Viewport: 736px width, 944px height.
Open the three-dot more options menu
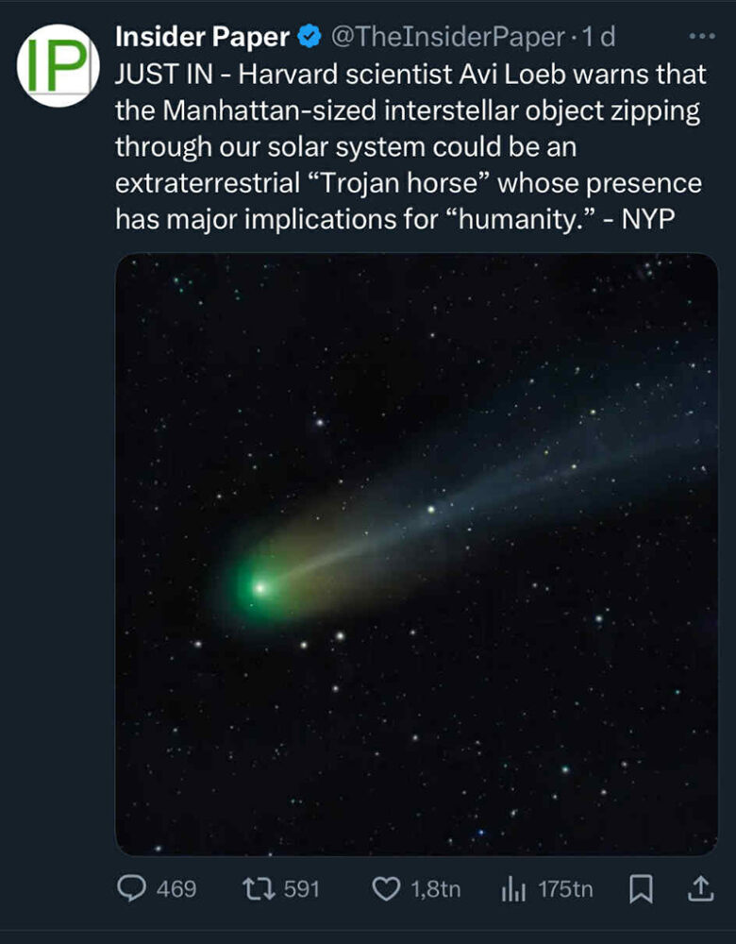tap(703, 37)
